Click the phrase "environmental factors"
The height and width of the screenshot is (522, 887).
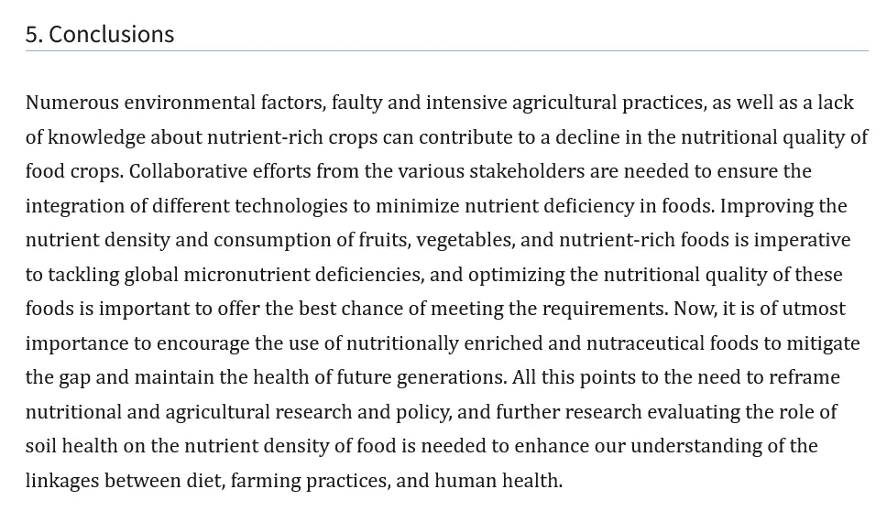(x=224, y=103)
